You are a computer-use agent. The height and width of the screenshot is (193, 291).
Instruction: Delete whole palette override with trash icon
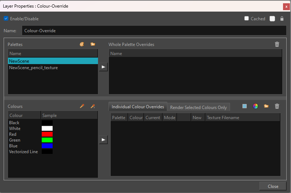pyautogui.click(x=277, y=44)
